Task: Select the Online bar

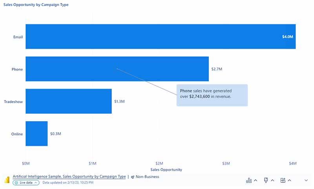Action: pyautogui.click(x=37, y=134)
